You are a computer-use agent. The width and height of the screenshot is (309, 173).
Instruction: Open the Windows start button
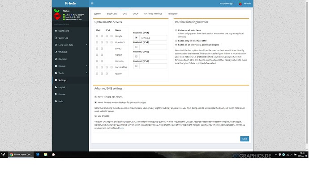point(3,155)
